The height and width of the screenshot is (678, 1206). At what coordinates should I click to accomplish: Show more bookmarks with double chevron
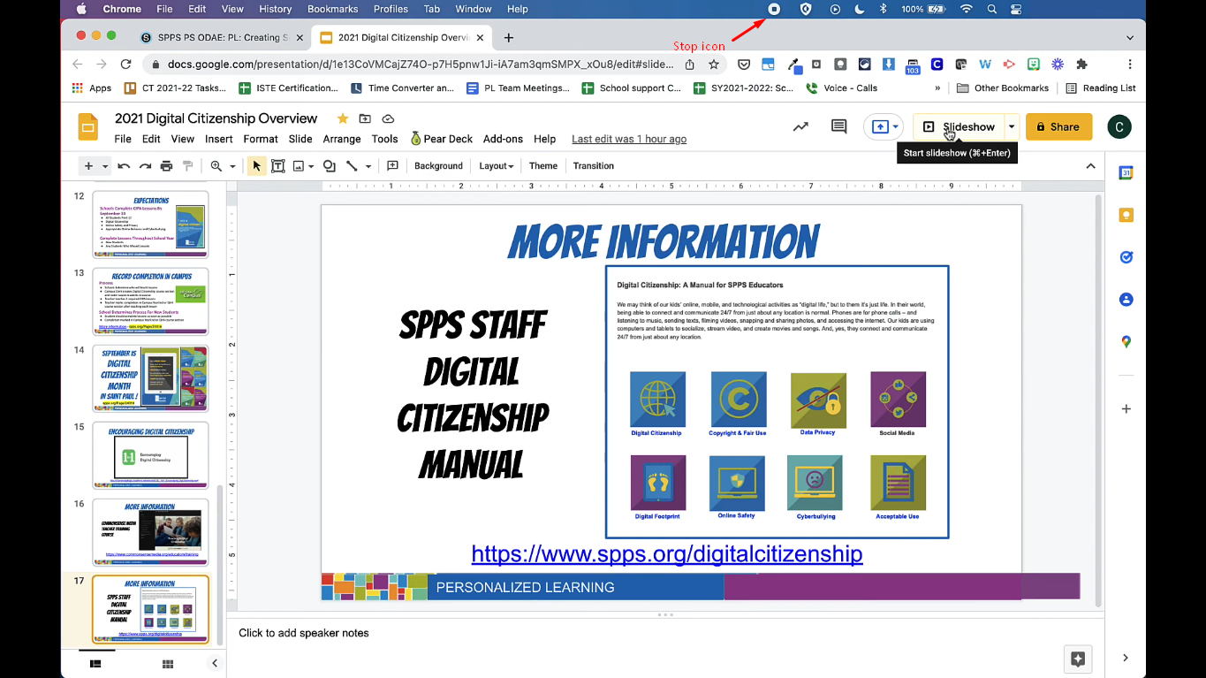(937, 88)
